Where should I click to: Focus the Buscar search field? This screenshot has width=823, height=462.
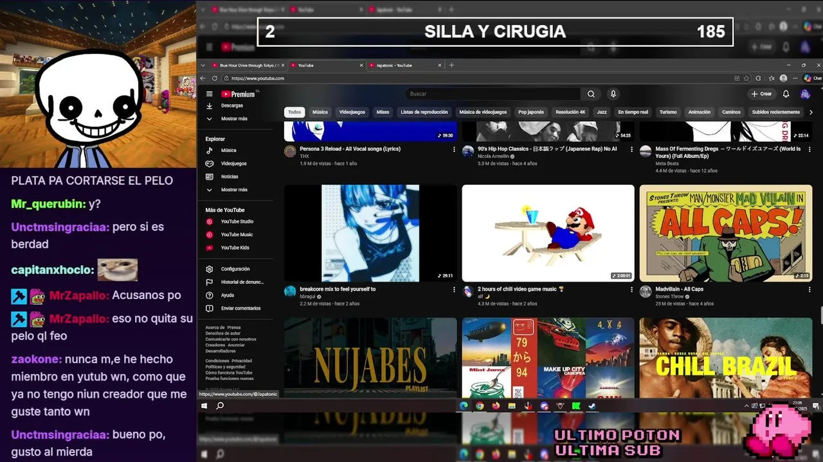(494, 94)
